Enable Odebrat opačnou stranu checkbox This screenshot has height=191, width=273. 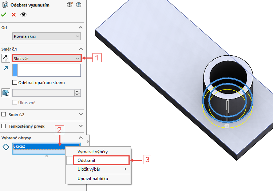coord(15,83)
